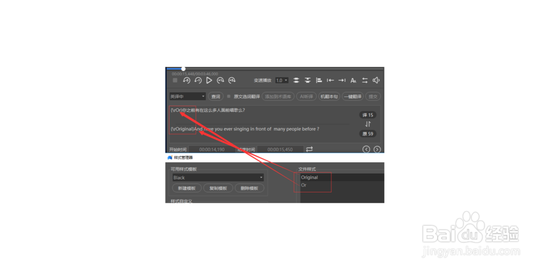This screenshot has height=270, width=550.
Task: Open the 英译中 language direction dropdown
Action: [x=188, y=96]
